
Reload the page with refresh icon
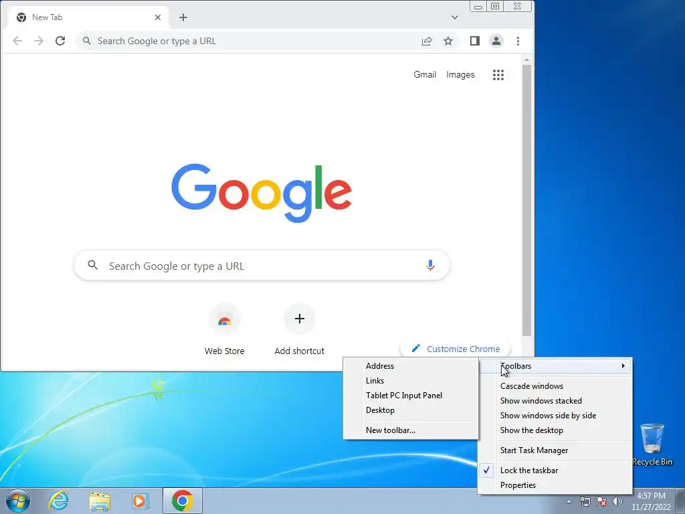point(60,41)
